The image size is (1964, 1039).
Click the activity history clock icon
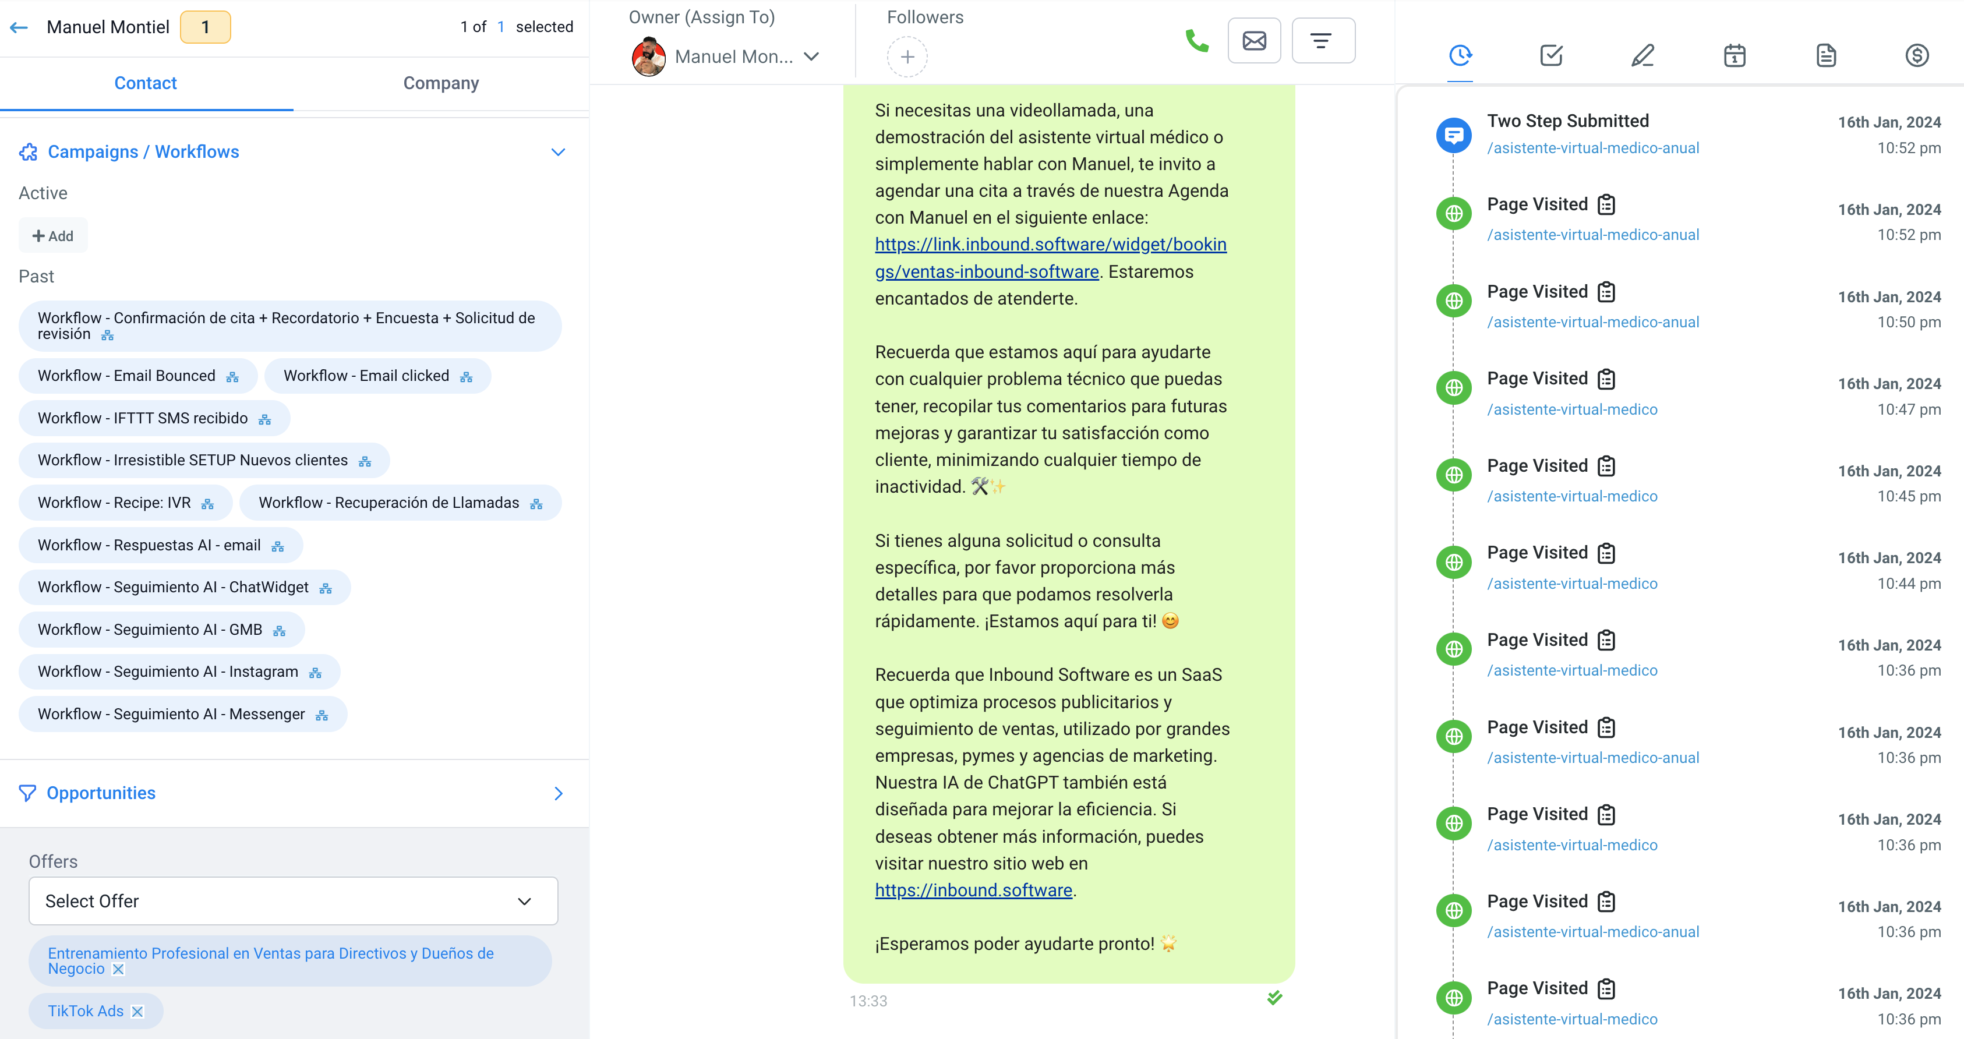coord(1460,55)
